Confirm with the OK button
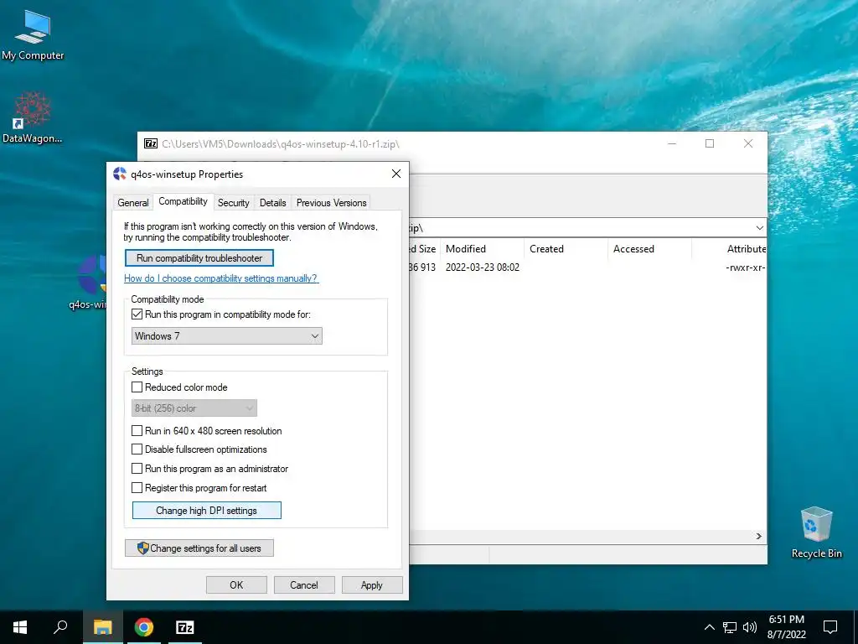858x644 pixels. click(x=236, y=584)
